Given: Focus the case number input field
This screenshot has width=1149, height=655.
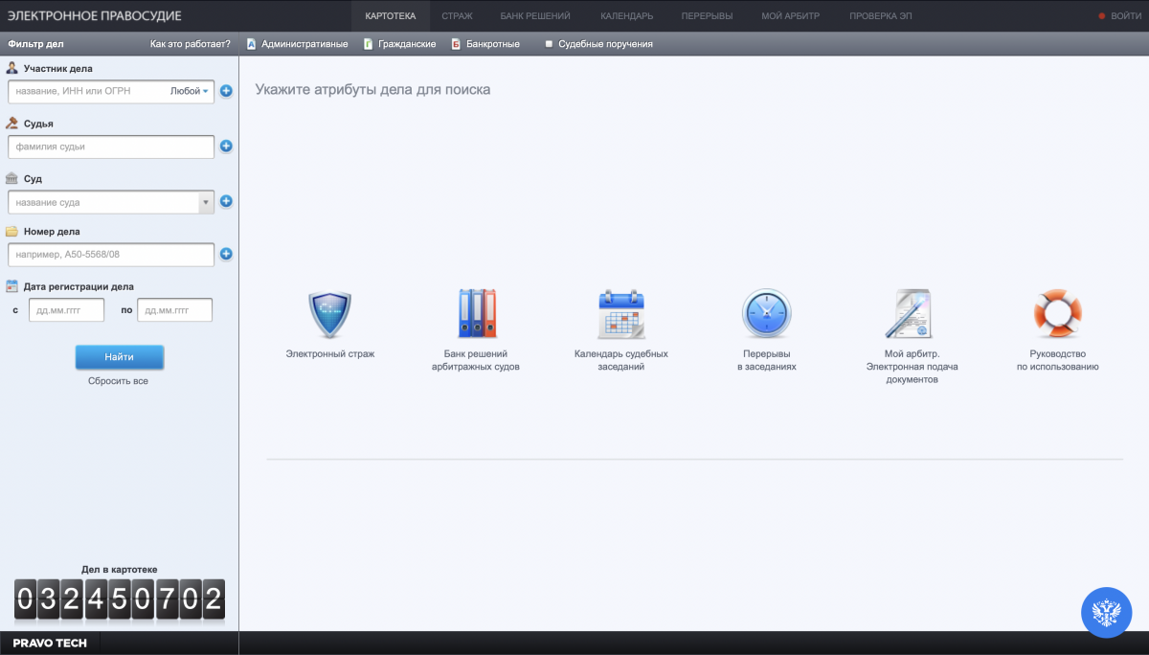Looking at the screenshot, I should [111, 255].
